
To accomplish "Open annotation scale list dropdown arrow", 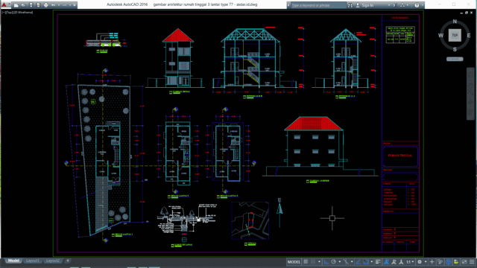I will pyautogui.click(x=412, y=261).
